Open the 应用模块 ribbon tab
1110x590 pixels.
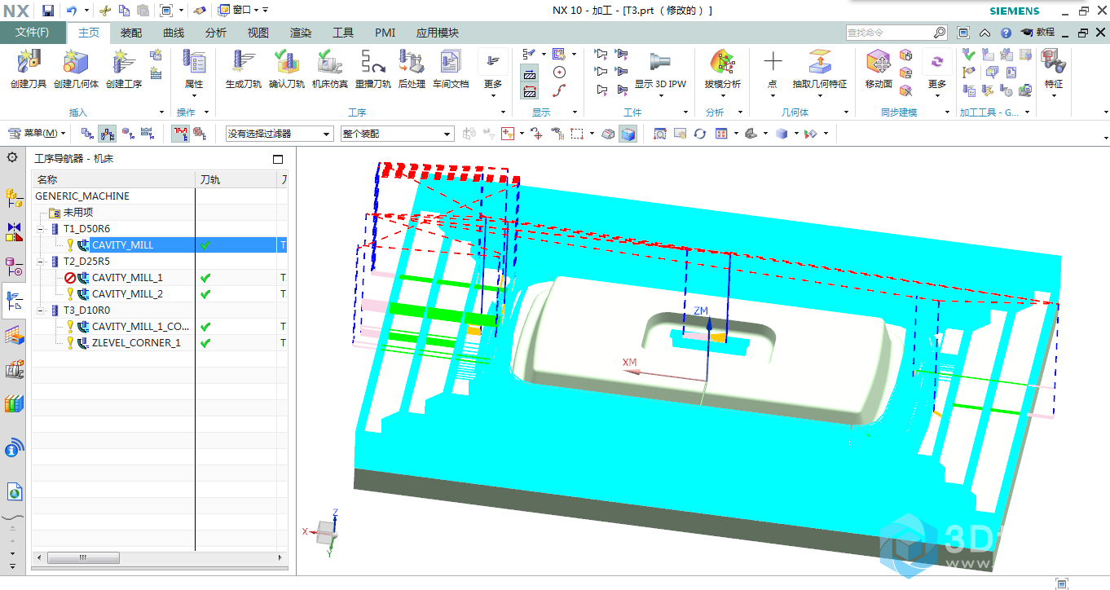(x=437, y=33)
